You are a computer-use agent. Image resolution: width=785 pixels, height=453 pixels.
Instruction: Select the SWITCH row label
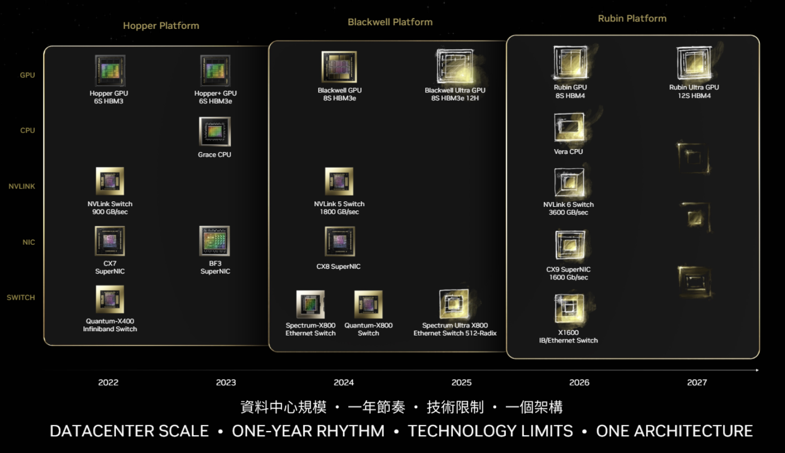(x=21, y=298)
